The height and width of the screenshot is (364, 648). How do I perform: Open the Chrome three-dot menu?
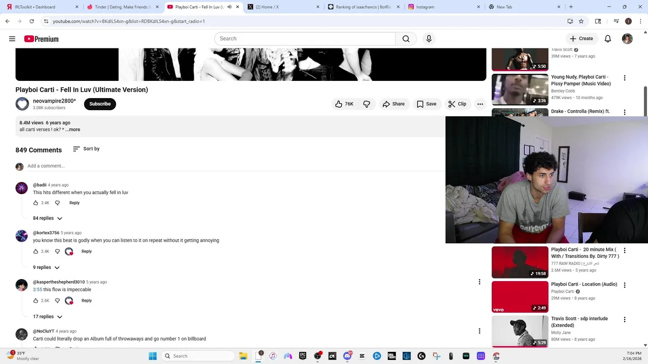point(640,21)
